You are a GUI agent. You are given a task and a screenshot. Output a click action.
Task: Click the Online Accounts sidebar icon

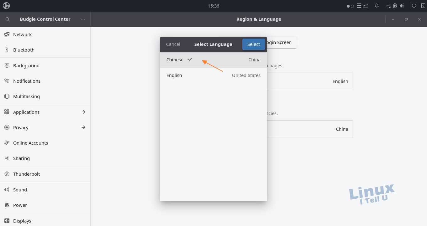click(x=7, y=143)
